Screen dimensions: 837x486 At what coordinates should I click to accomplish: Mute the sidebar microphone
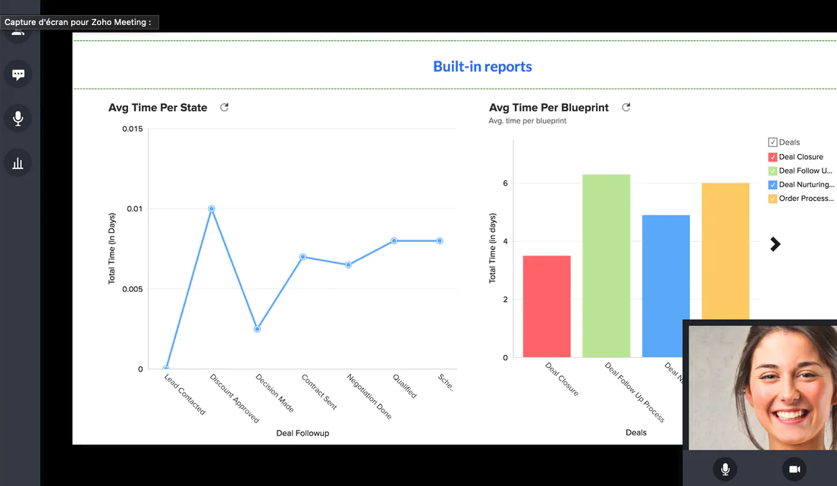coord(18,118)
